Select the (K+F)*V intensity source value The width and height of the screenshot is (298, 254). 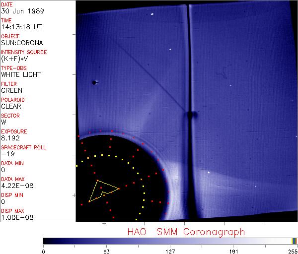pos(14,59)
